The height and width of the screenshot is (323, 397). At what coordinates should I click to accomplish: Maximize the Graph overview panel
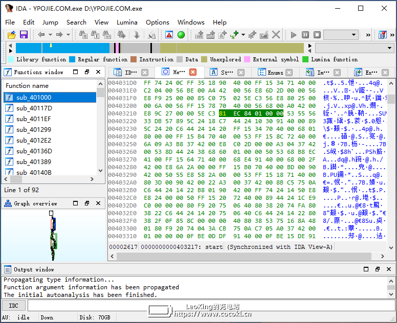coord(75,203)
